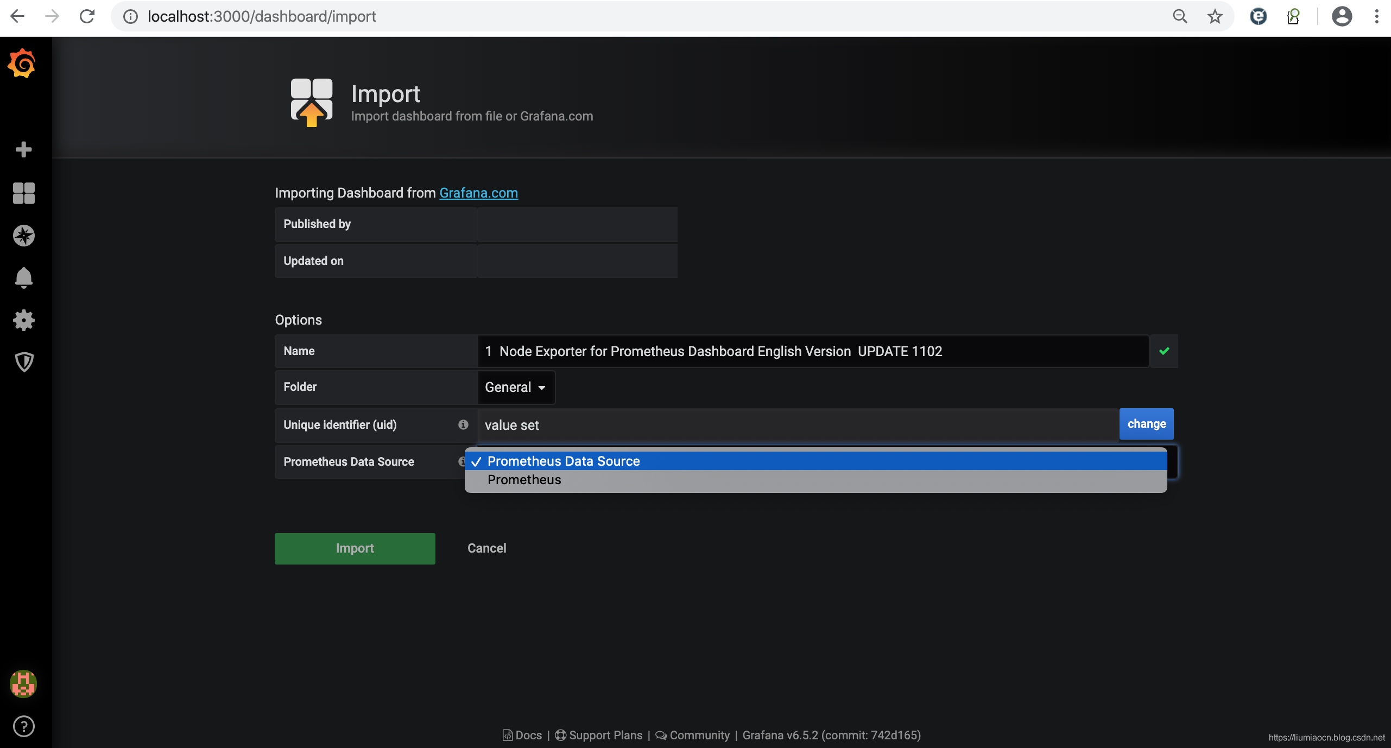Open the Alerting bell icon
Screen dimensions: 1391x748
[x=23, y=278]
